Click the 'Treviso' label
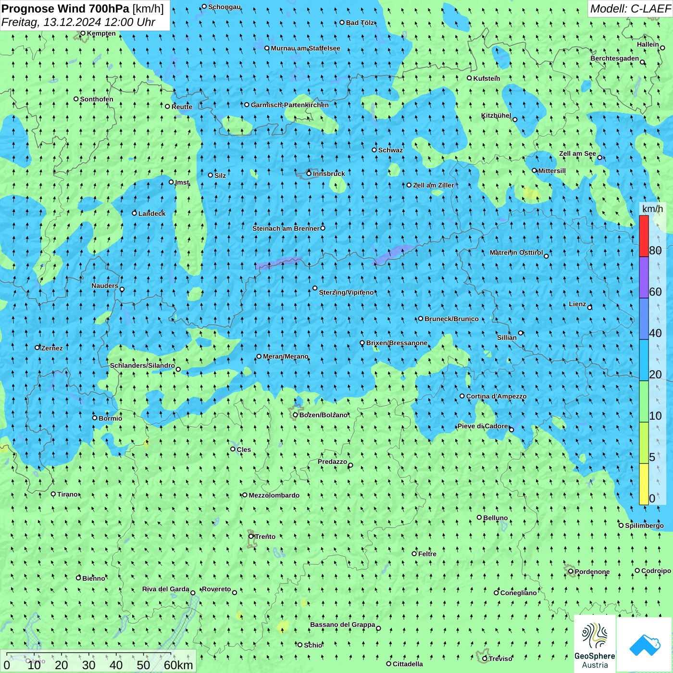The width and height of the screenshot is (673, 673). pos(500,659)
